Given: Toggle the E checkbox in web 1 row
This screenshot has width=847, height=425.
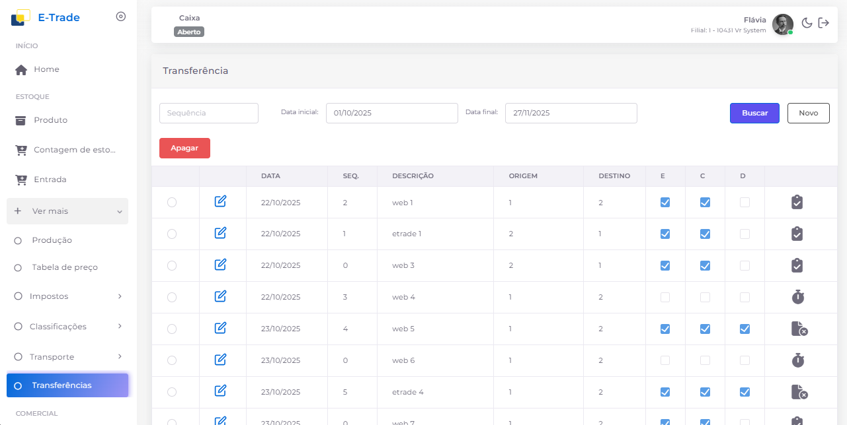Looking at the screenshot, I should pyautogui.click(x=665, y=203).
